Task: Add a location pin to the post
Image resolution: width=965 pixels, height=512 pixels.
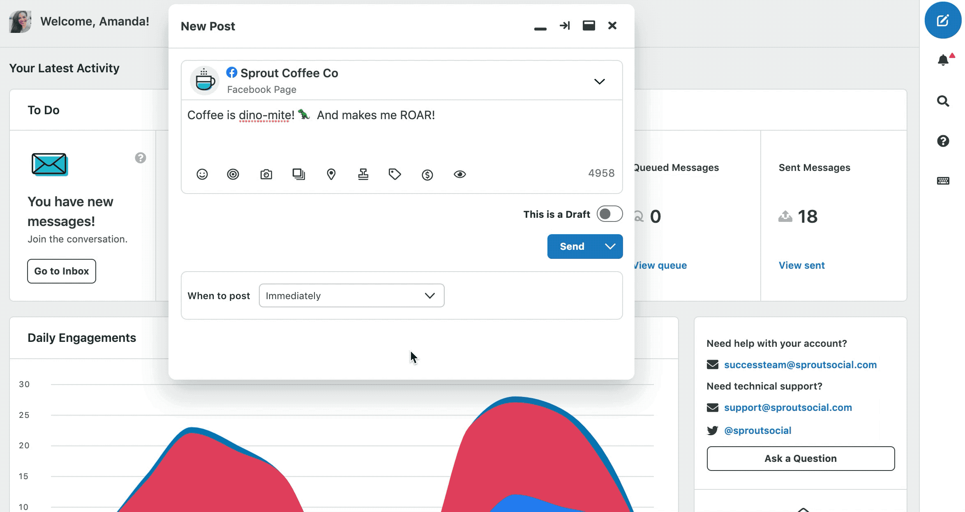Action: 331,174
